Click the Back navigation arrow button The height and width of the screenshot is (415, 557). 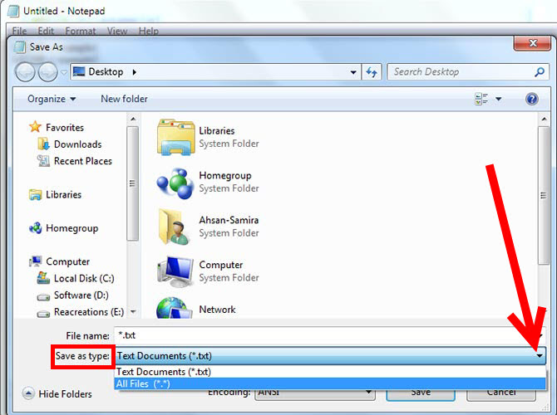[x=25, y=72]
